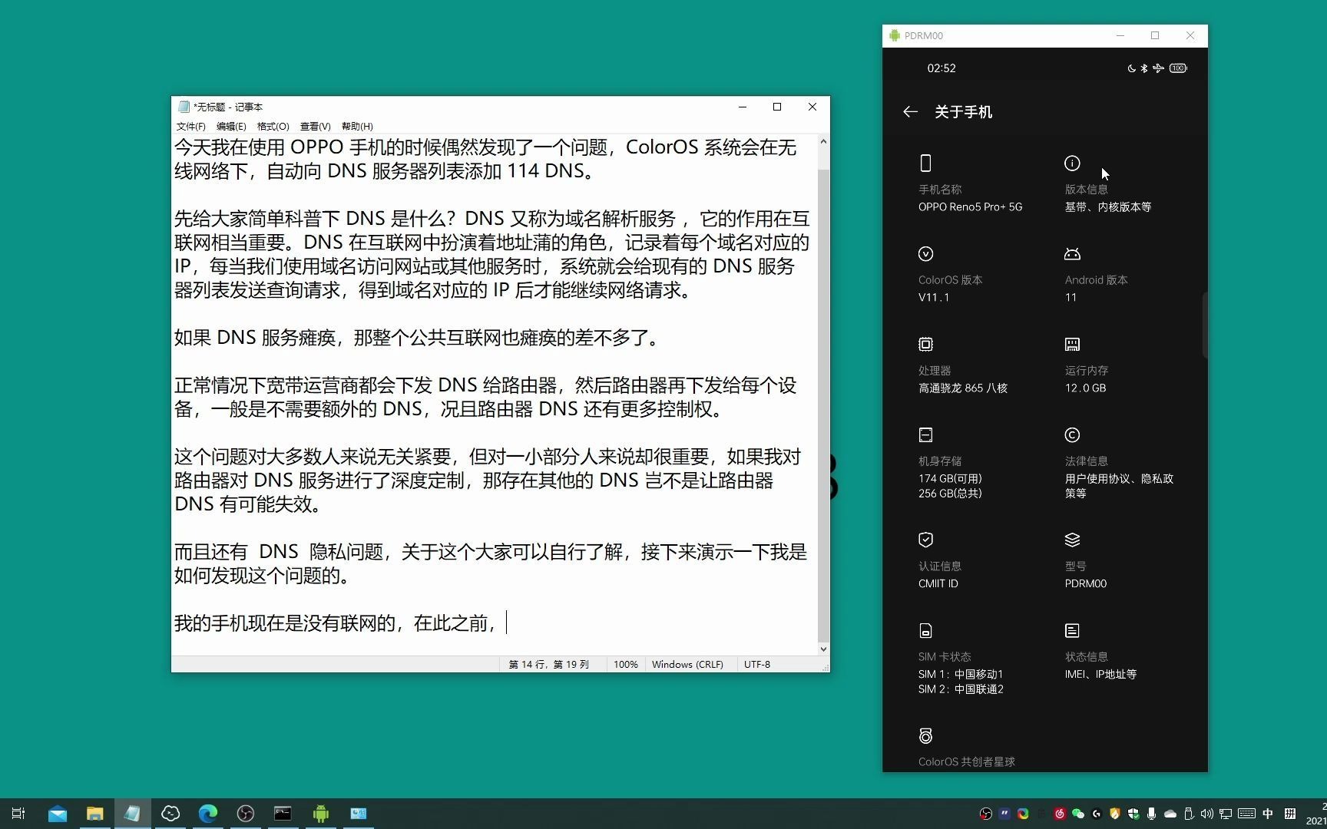The image size is (1327, 829).
Task: Tap the copyright icon above 法律信息
Action: (x=1072, y=435)
